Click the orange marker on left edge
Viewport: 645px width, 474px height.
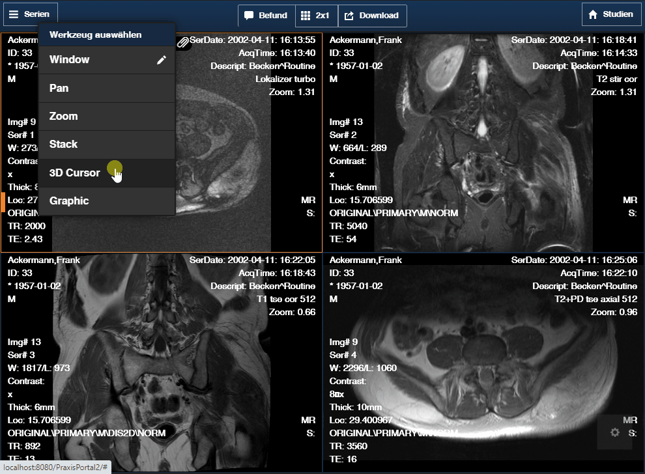pos(3,202)
